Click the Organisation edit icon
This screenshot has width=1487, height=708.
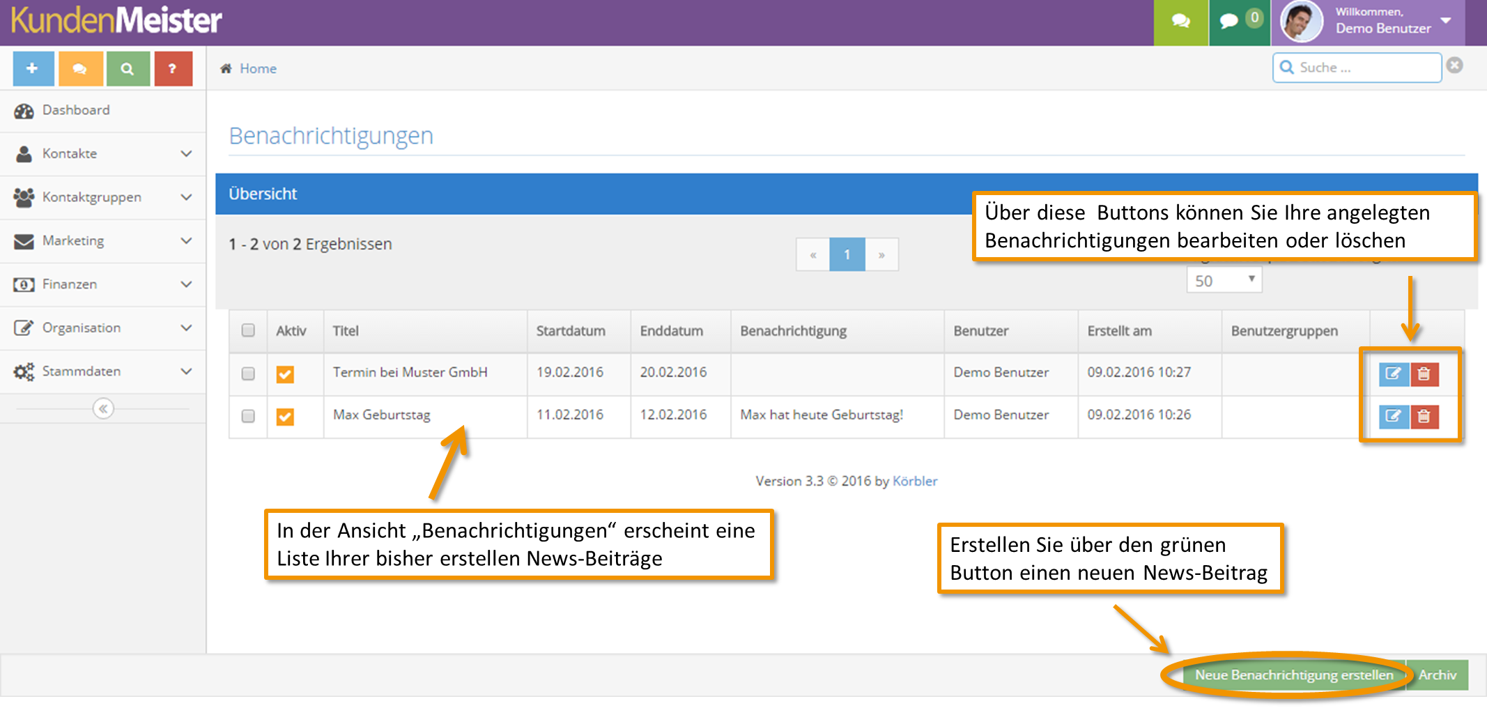(x=24, y=328)
